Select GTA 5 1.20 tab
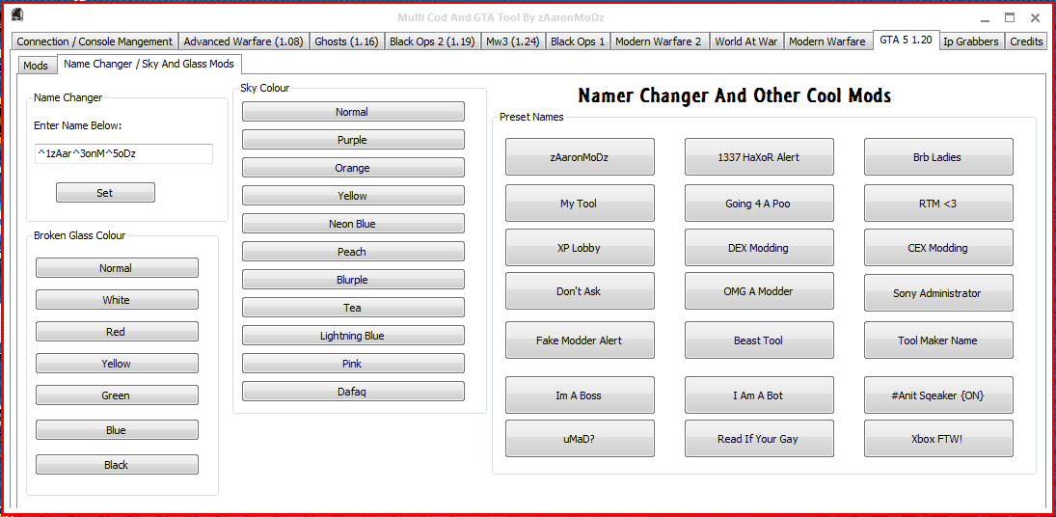The image size is (1056, 517). pos(906,40)
